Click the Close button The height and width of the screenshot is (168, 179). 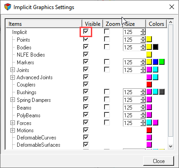159,161
